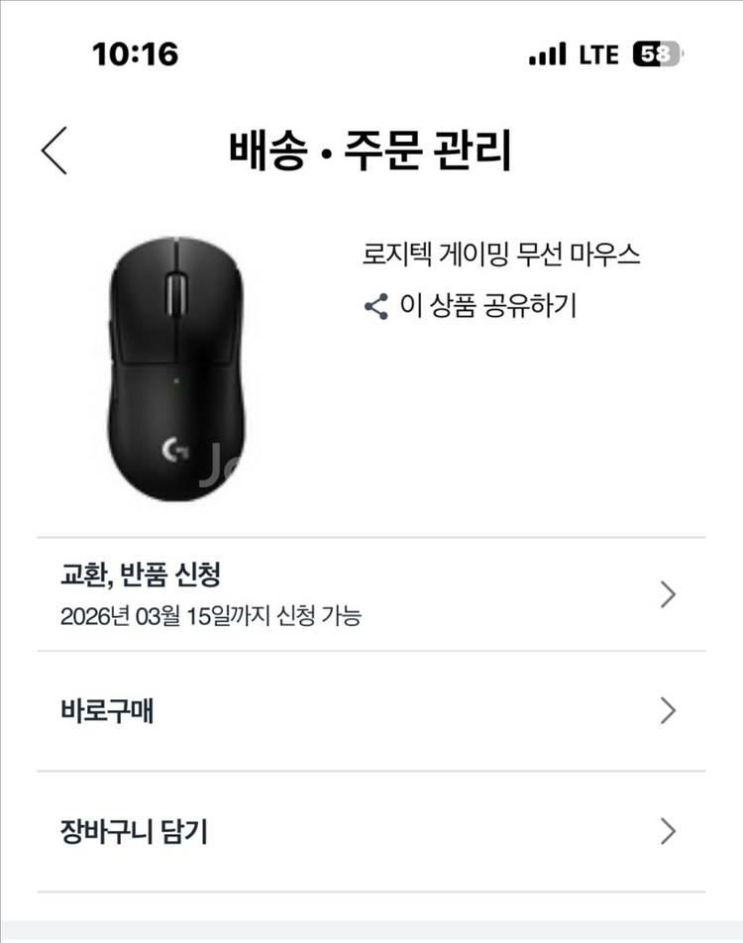Tap the 이 상품 공유하기 share link

487,306
